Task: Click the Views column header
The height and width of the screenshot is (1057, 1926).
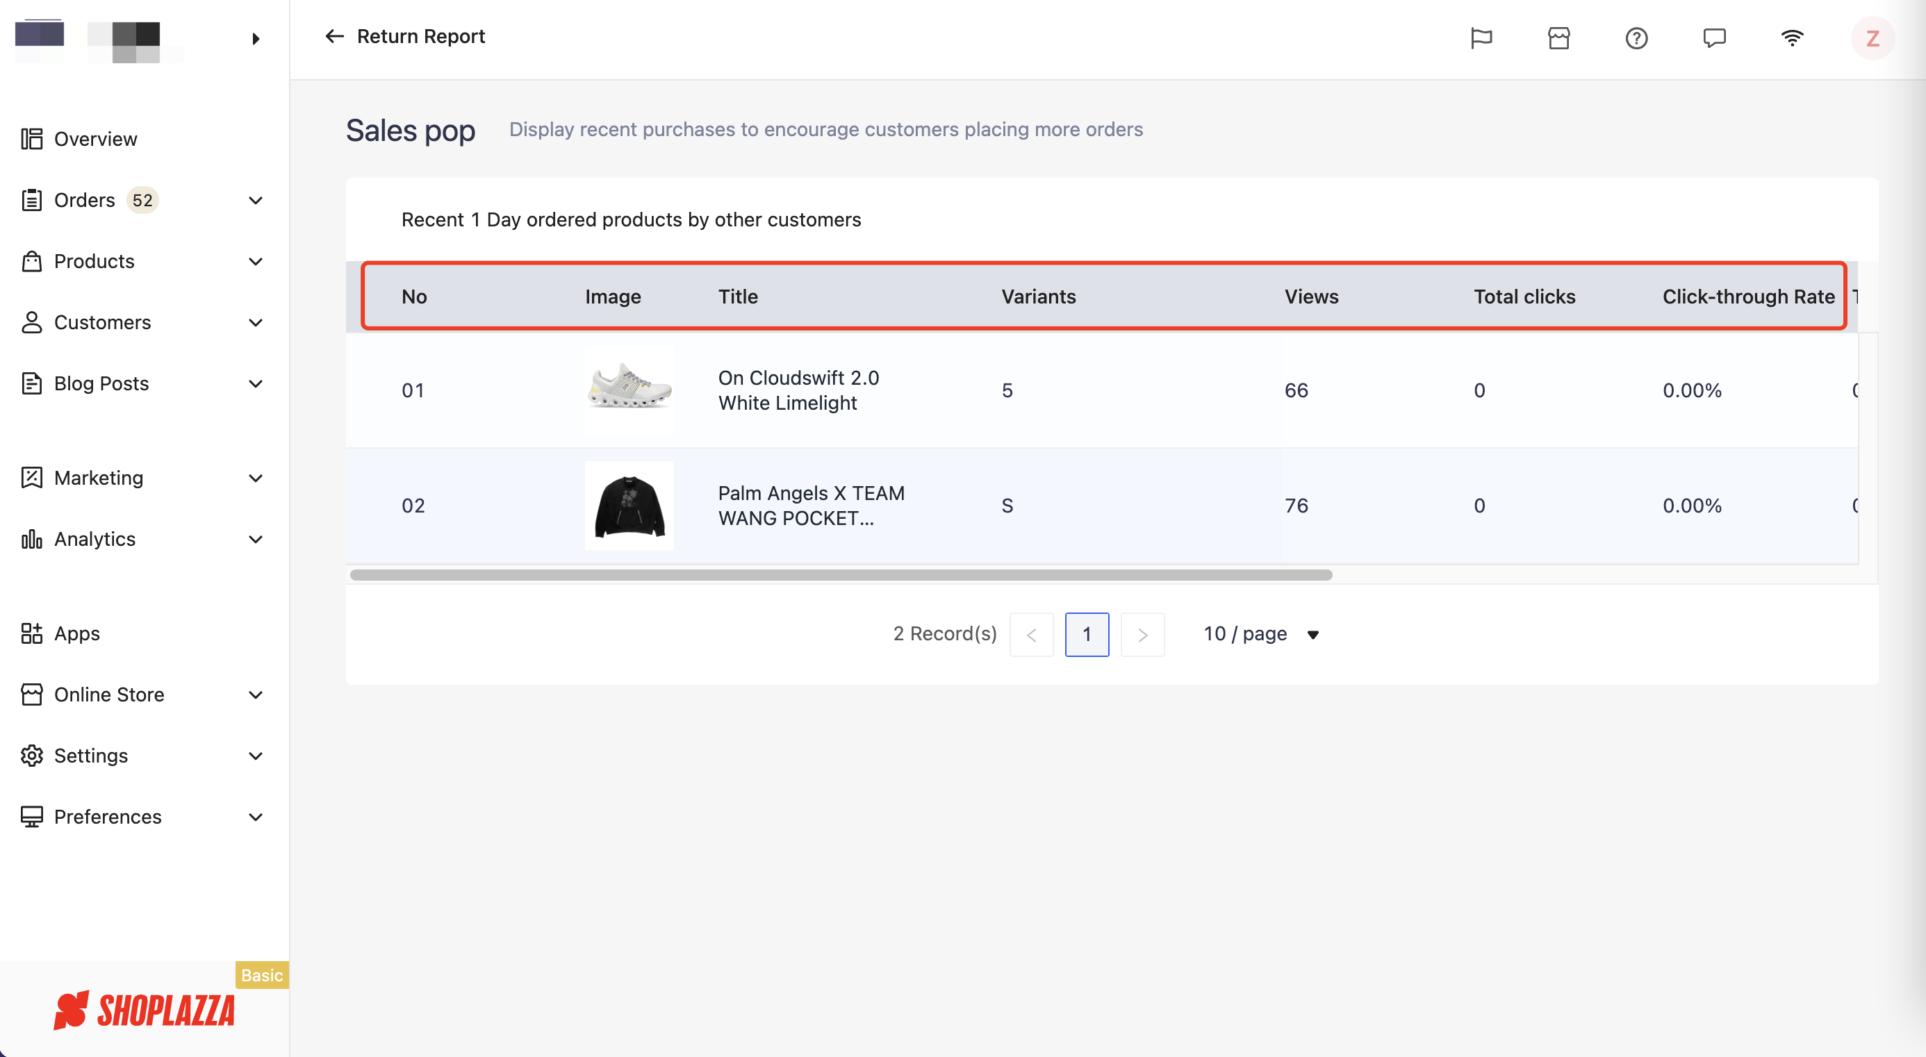Action: click(1311, 297)
